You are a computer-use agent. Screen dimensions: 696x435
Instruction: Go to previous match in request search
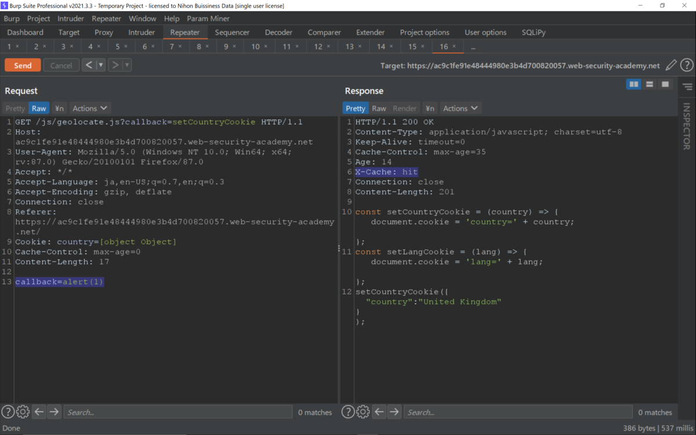pyautogui.click(x=39, y=412)
